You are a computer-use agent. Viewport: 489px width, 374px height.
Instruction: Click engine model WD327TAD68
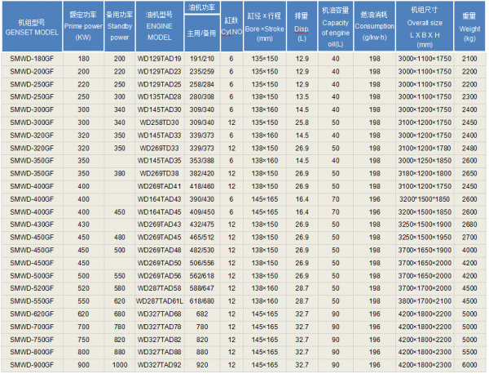pos(160,314)
